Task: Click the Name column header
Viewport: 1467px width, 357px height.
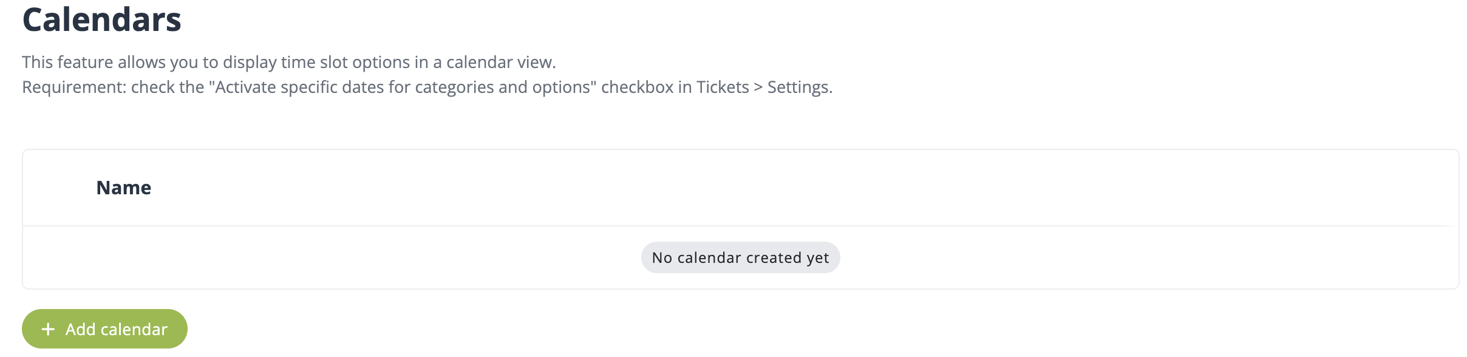Action: coord(123,188)
